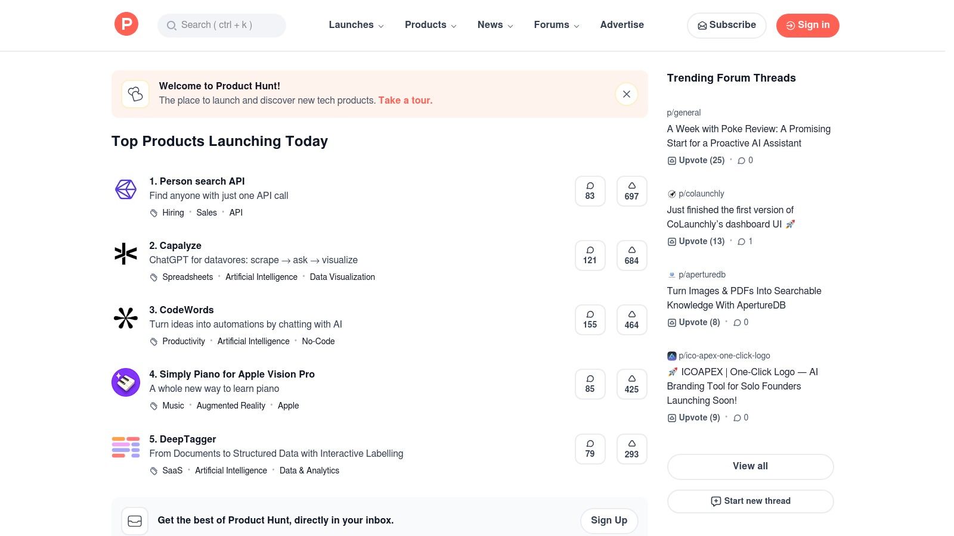
Task: Open the News menu
Action: pyautogui.click(x=495, y=25)
